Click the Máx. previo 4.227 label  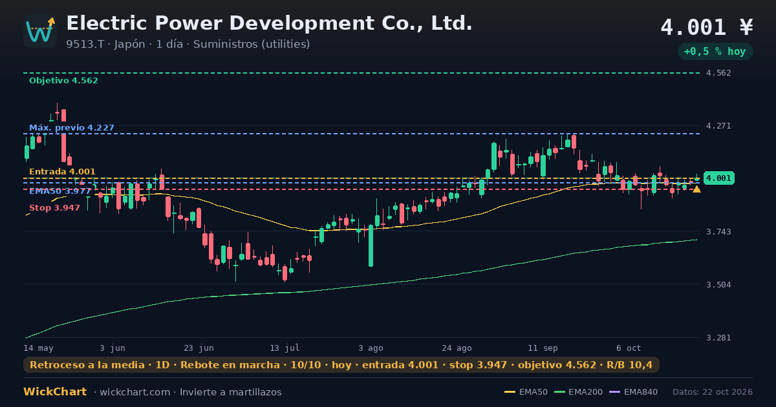[72, 128]
